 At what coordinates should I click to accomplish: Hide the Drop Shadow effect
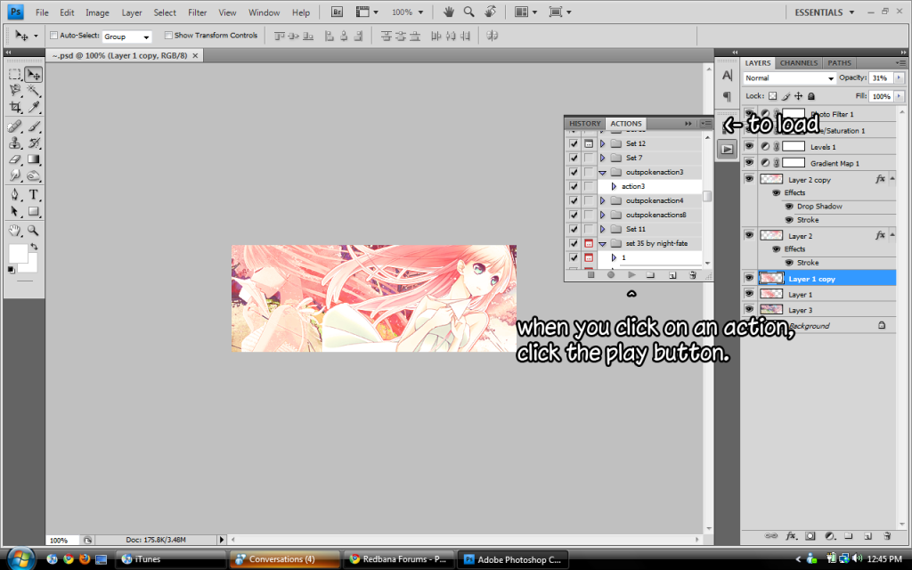[x=789, y=207]
